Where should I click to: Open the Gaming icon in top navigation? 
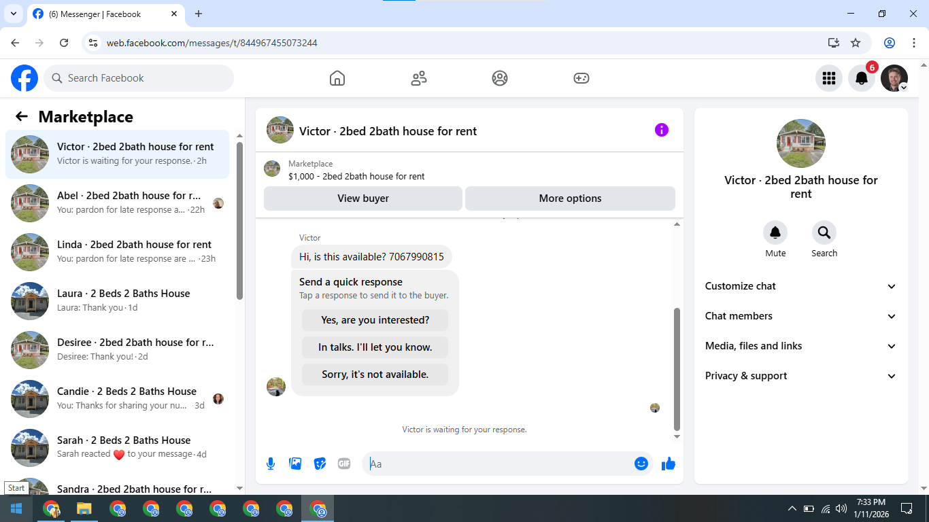(x=581, y=78)
